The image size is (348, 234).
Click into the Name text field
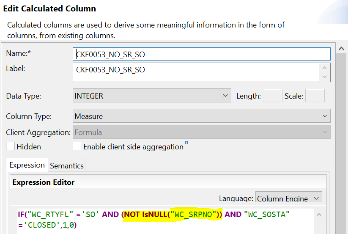201,54
